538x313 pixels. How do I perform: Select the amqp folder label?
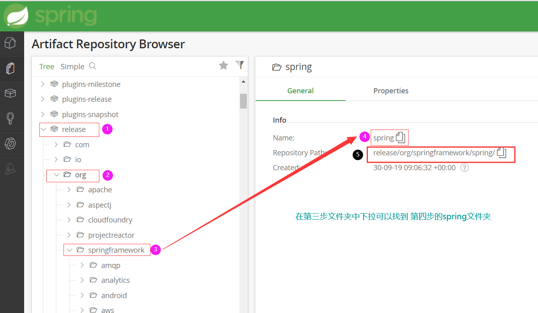pyautogui.click(x=111, y=265)
